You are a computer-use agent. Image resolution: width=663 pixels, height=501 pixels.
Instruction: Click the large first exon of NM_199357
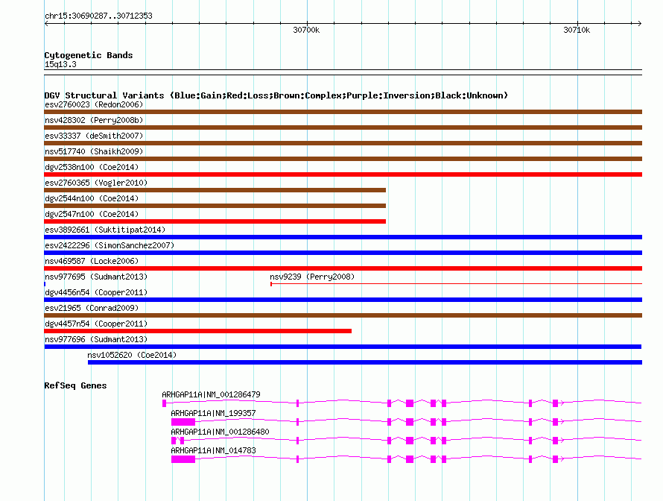[183, 422]
